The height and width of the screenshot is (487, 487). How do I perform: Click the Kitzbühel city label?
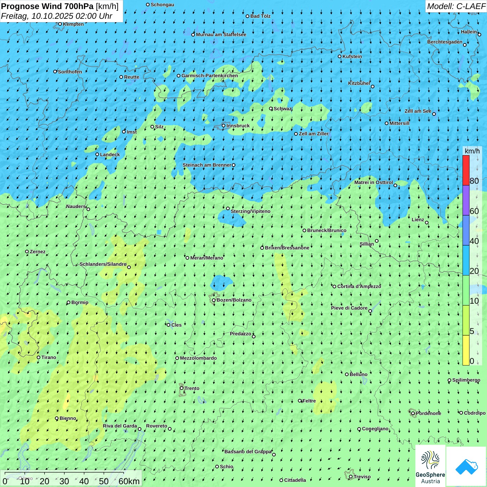pyautogui.click(x=359, y=83)
